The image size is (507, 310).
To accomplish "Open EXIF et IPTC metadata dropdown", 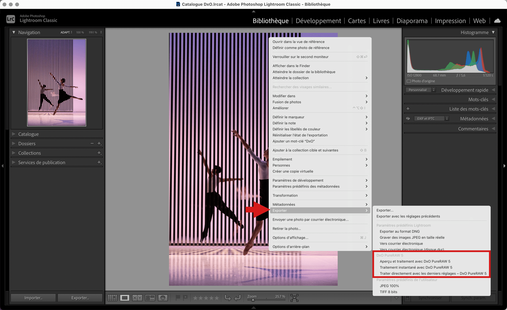I will (431, 118).
